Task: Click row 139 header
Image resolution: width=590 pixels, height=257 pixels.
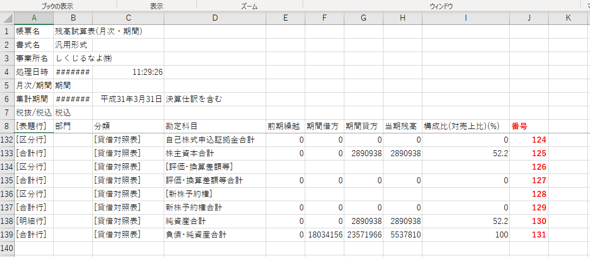Action: [x=7, y=235]
